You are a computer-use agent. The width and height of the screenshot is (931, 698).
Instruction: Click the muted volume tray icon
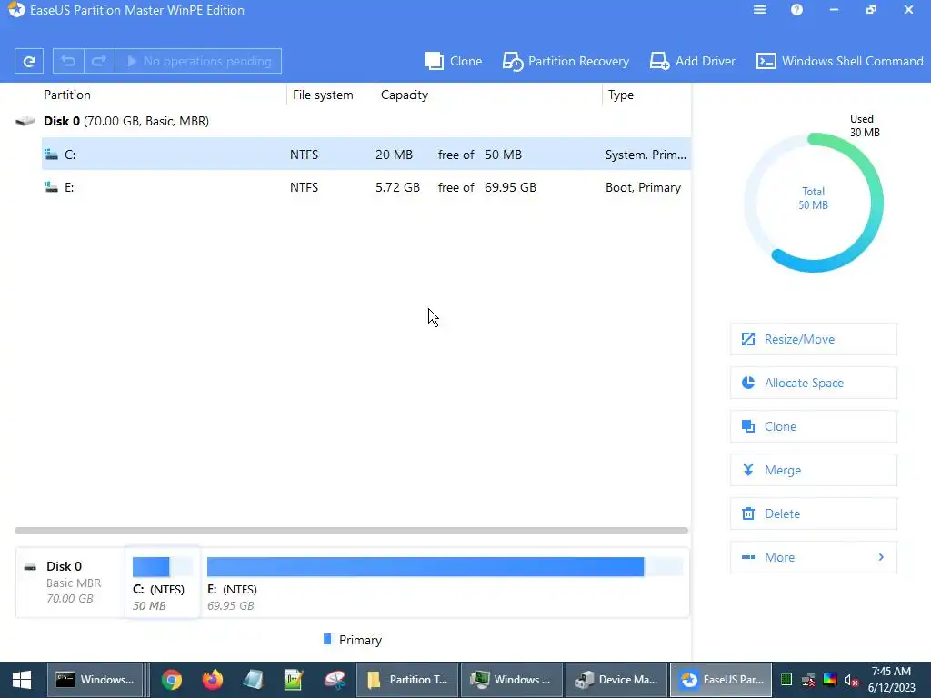(851, 680)
